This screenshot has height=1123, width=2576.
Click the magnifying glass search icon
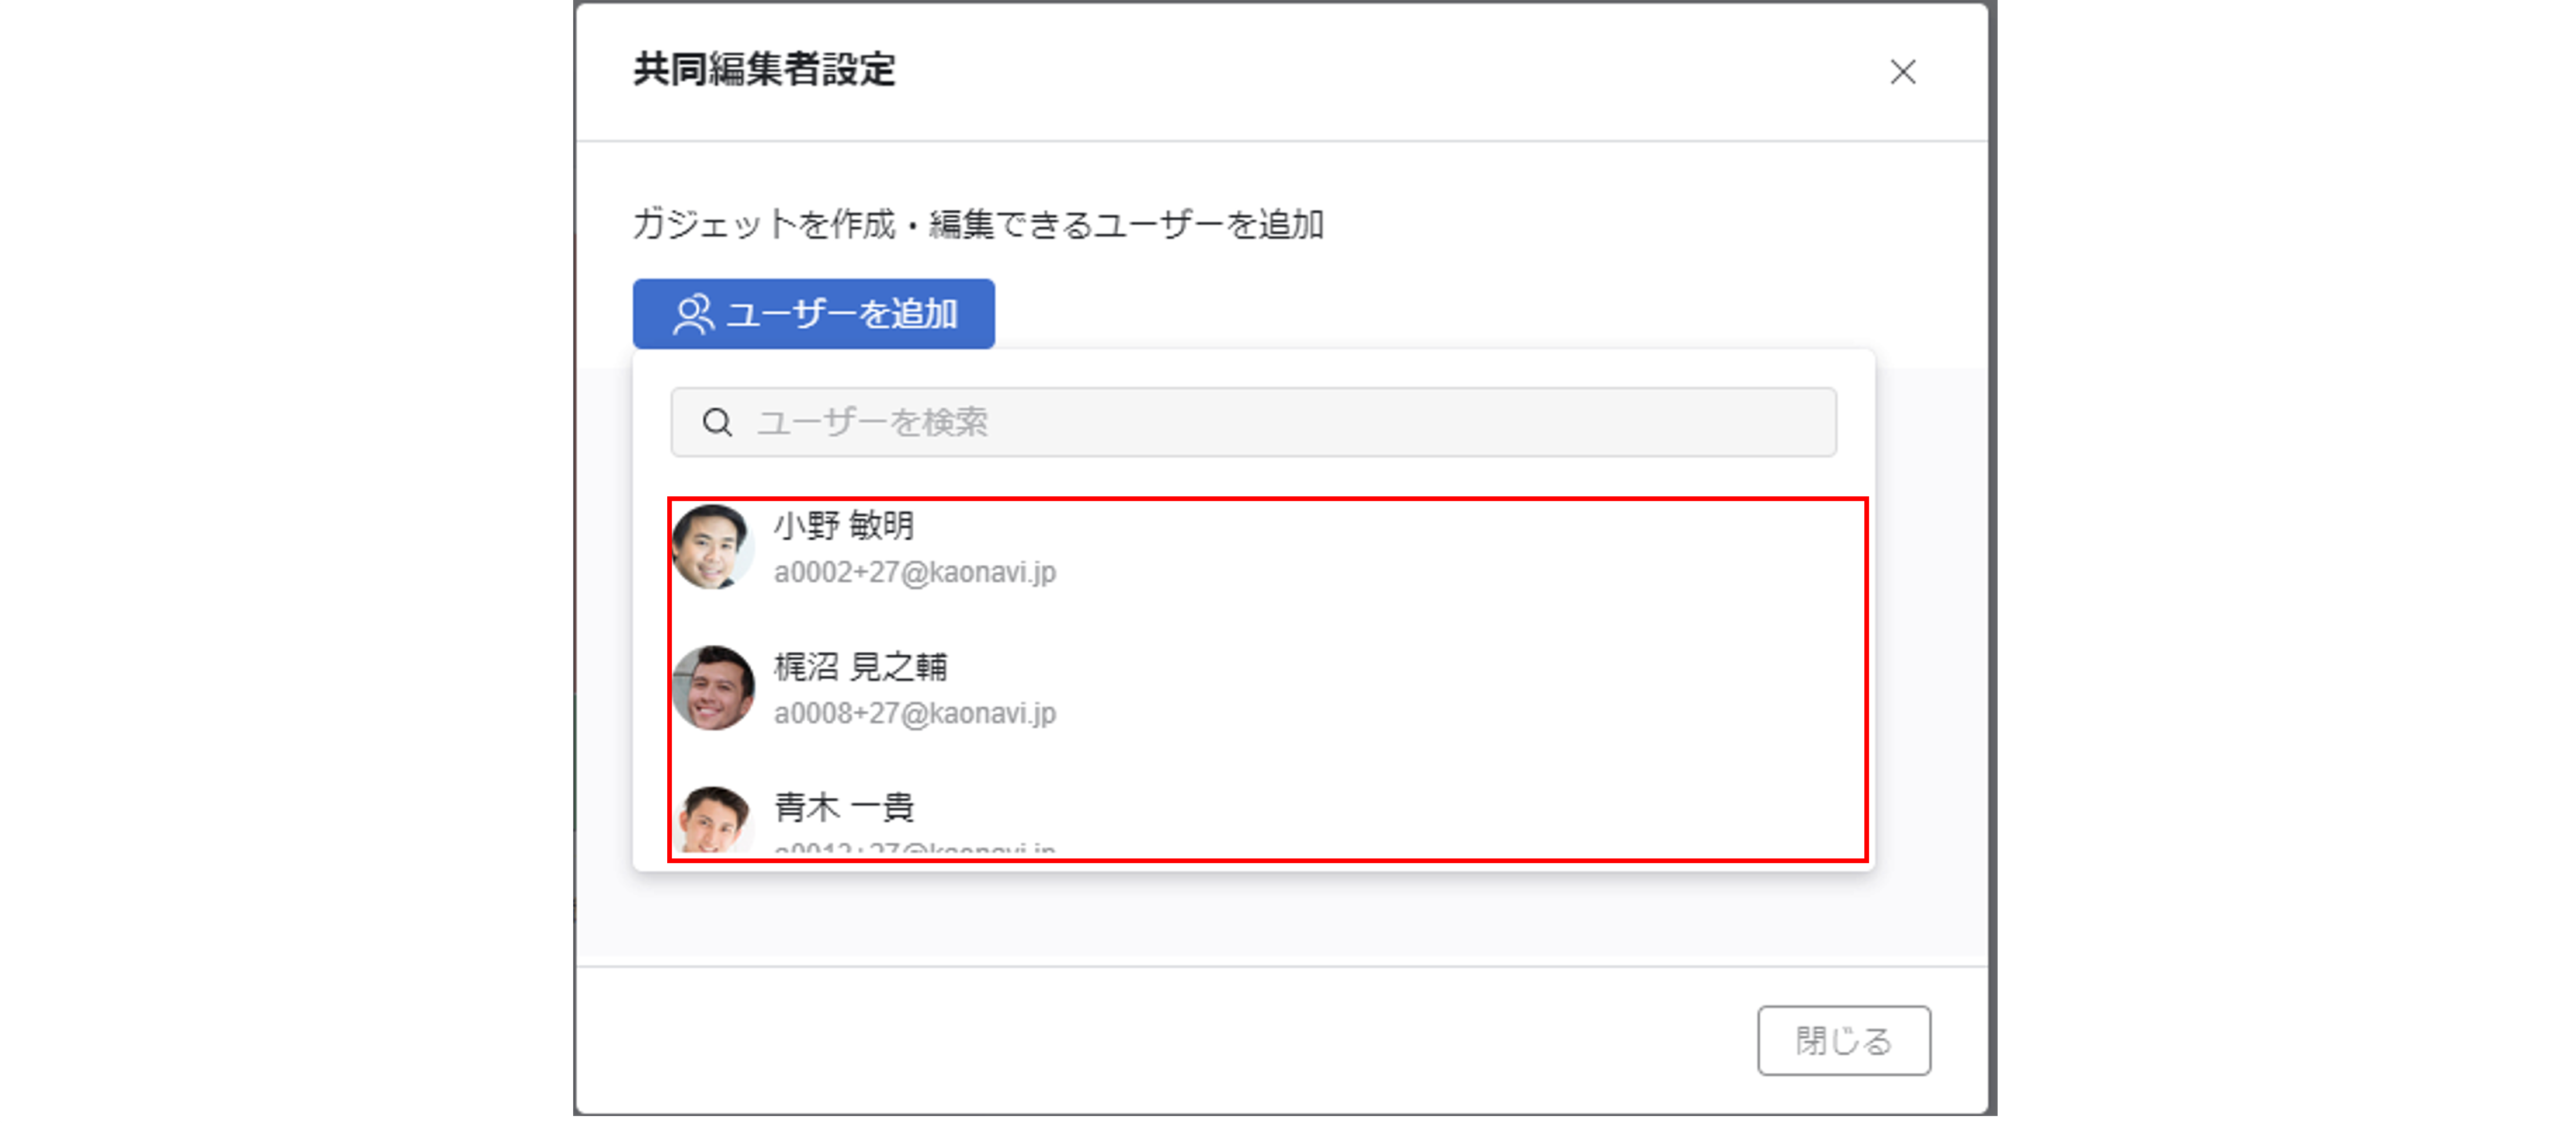[x=717, y=423]
